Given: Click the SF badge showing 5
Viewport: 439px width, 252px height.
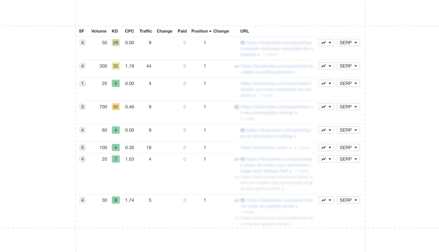Looking at the screenshot, I should click(83, 148).
